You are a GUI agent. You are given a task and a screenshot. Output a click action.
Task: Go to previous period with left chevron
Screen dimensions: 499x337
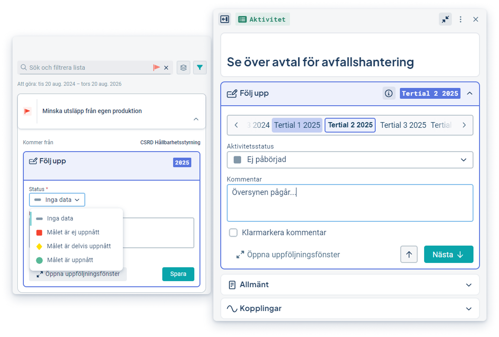pos(236,125)
